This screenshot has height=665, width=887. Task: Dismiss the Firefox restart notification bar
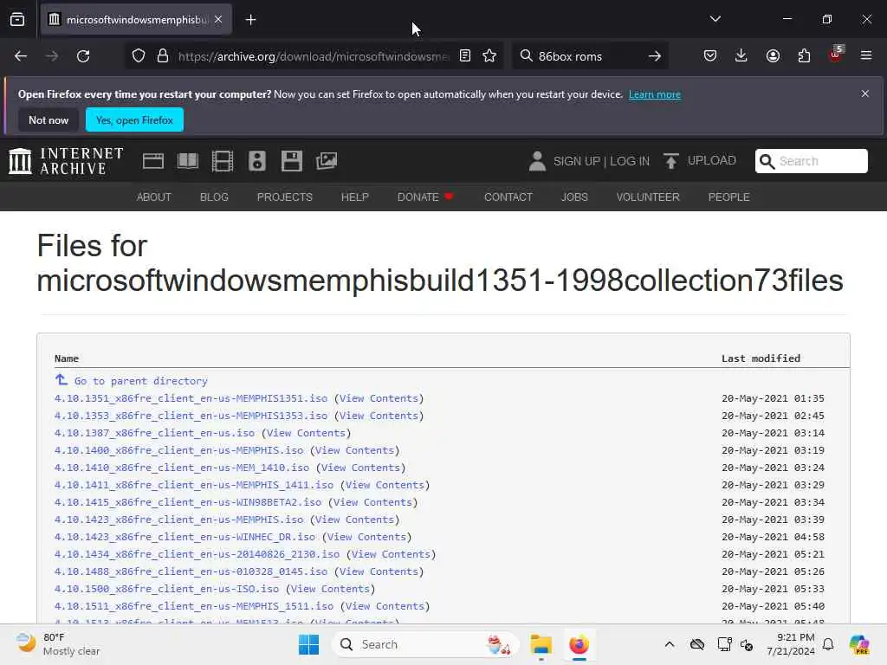tap(865, 94)
